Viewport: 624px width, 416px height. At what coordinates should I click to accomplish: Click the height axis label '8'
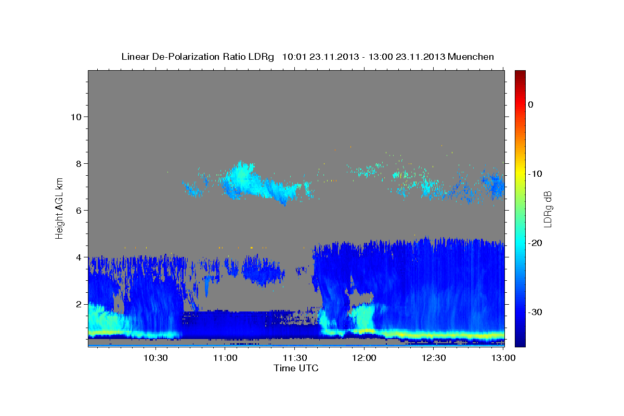click(79, 164)
